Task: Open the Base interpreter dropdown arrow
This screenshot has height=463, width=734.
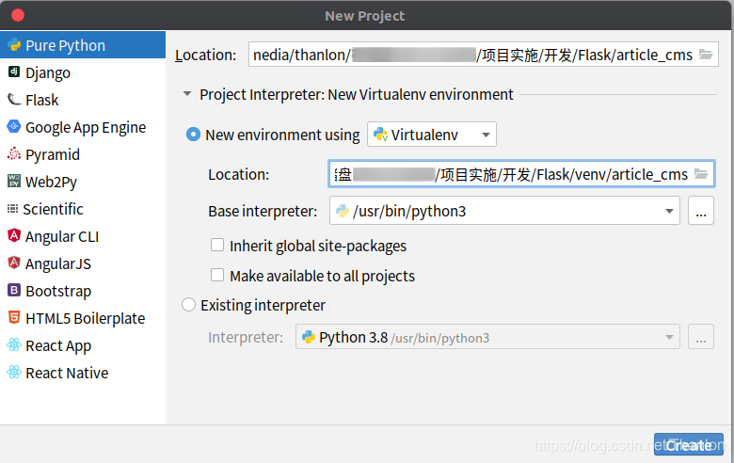Action: point(669,211)
